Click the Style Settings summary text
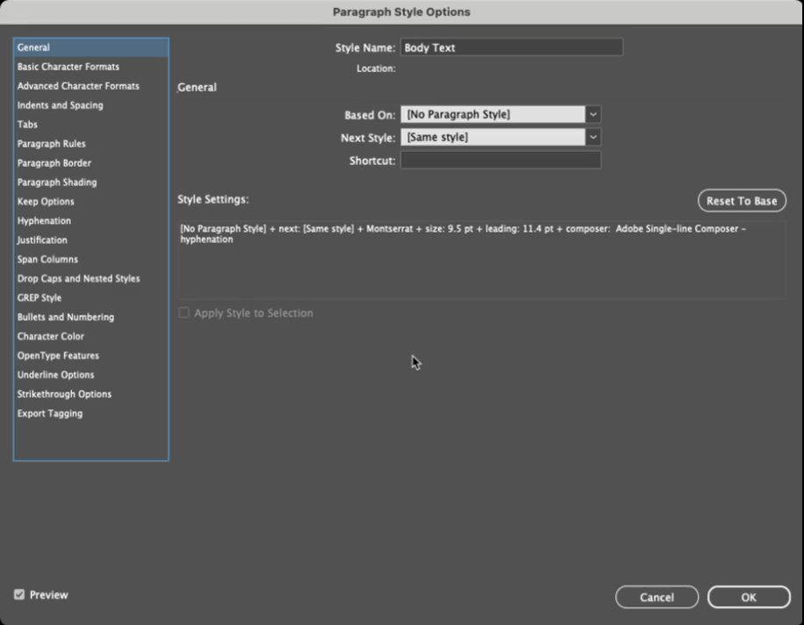The width and height of the screenshot is (804, 625). click(463, 233)
